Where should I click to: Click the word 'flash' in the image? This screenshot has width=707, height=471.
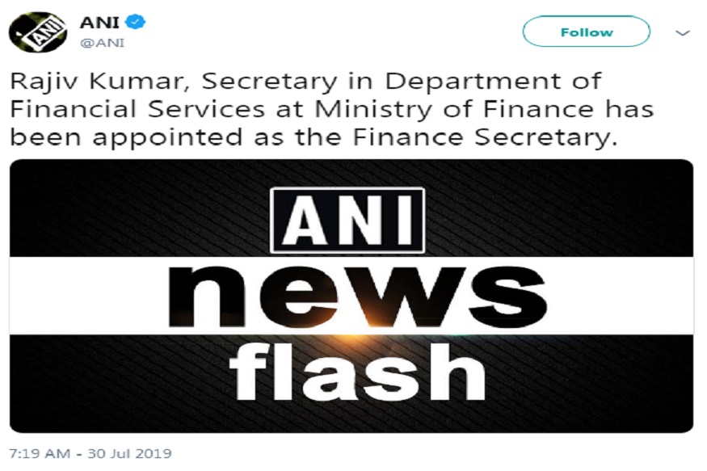point(358,372)
